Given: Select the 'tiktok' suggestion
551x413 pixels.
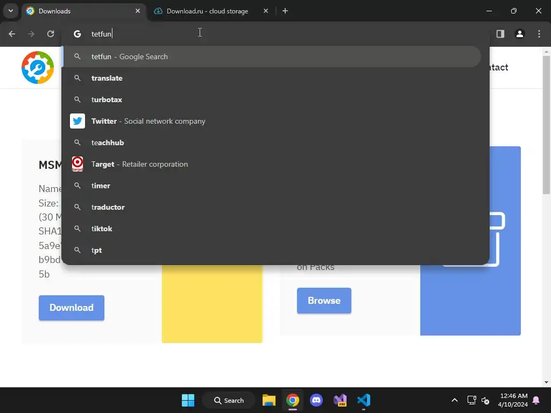Looking at the screenshot, I should click(x=272, y=229).
